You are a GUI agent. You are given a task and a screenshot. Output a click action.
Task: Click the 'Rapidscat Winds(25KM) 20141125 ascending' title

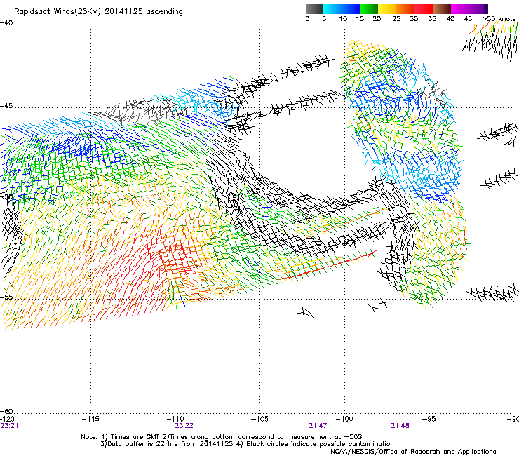(x=98, y=12)
